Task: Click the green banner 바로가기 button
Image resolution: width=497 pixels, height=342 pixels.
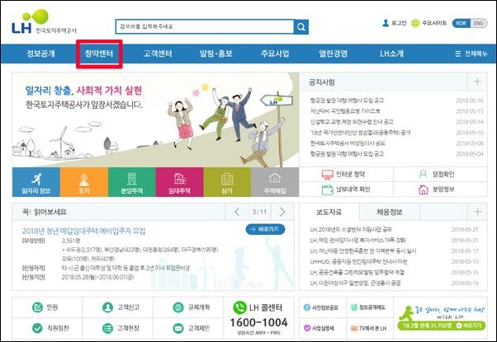Action: (x=468, y=326)
